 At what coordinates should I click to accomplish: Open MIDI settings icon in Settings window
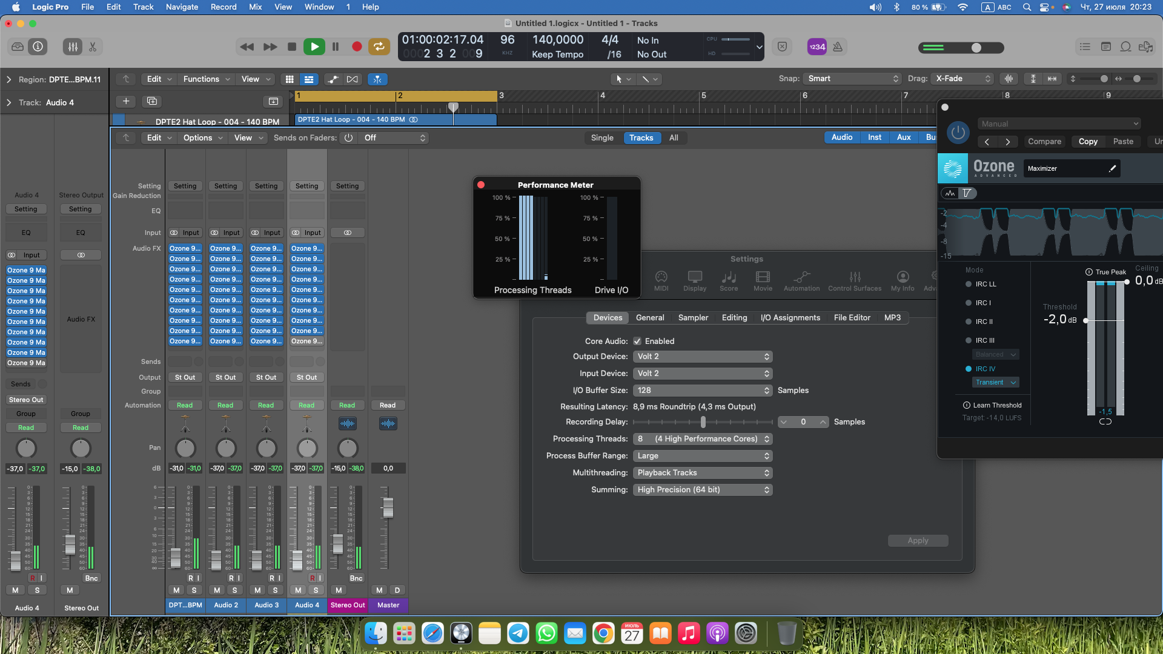click(661, 281)
